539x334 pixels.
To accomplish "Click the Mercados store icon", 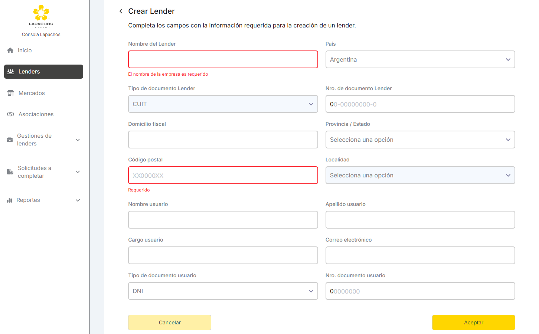I will click(x=11, y=93).
